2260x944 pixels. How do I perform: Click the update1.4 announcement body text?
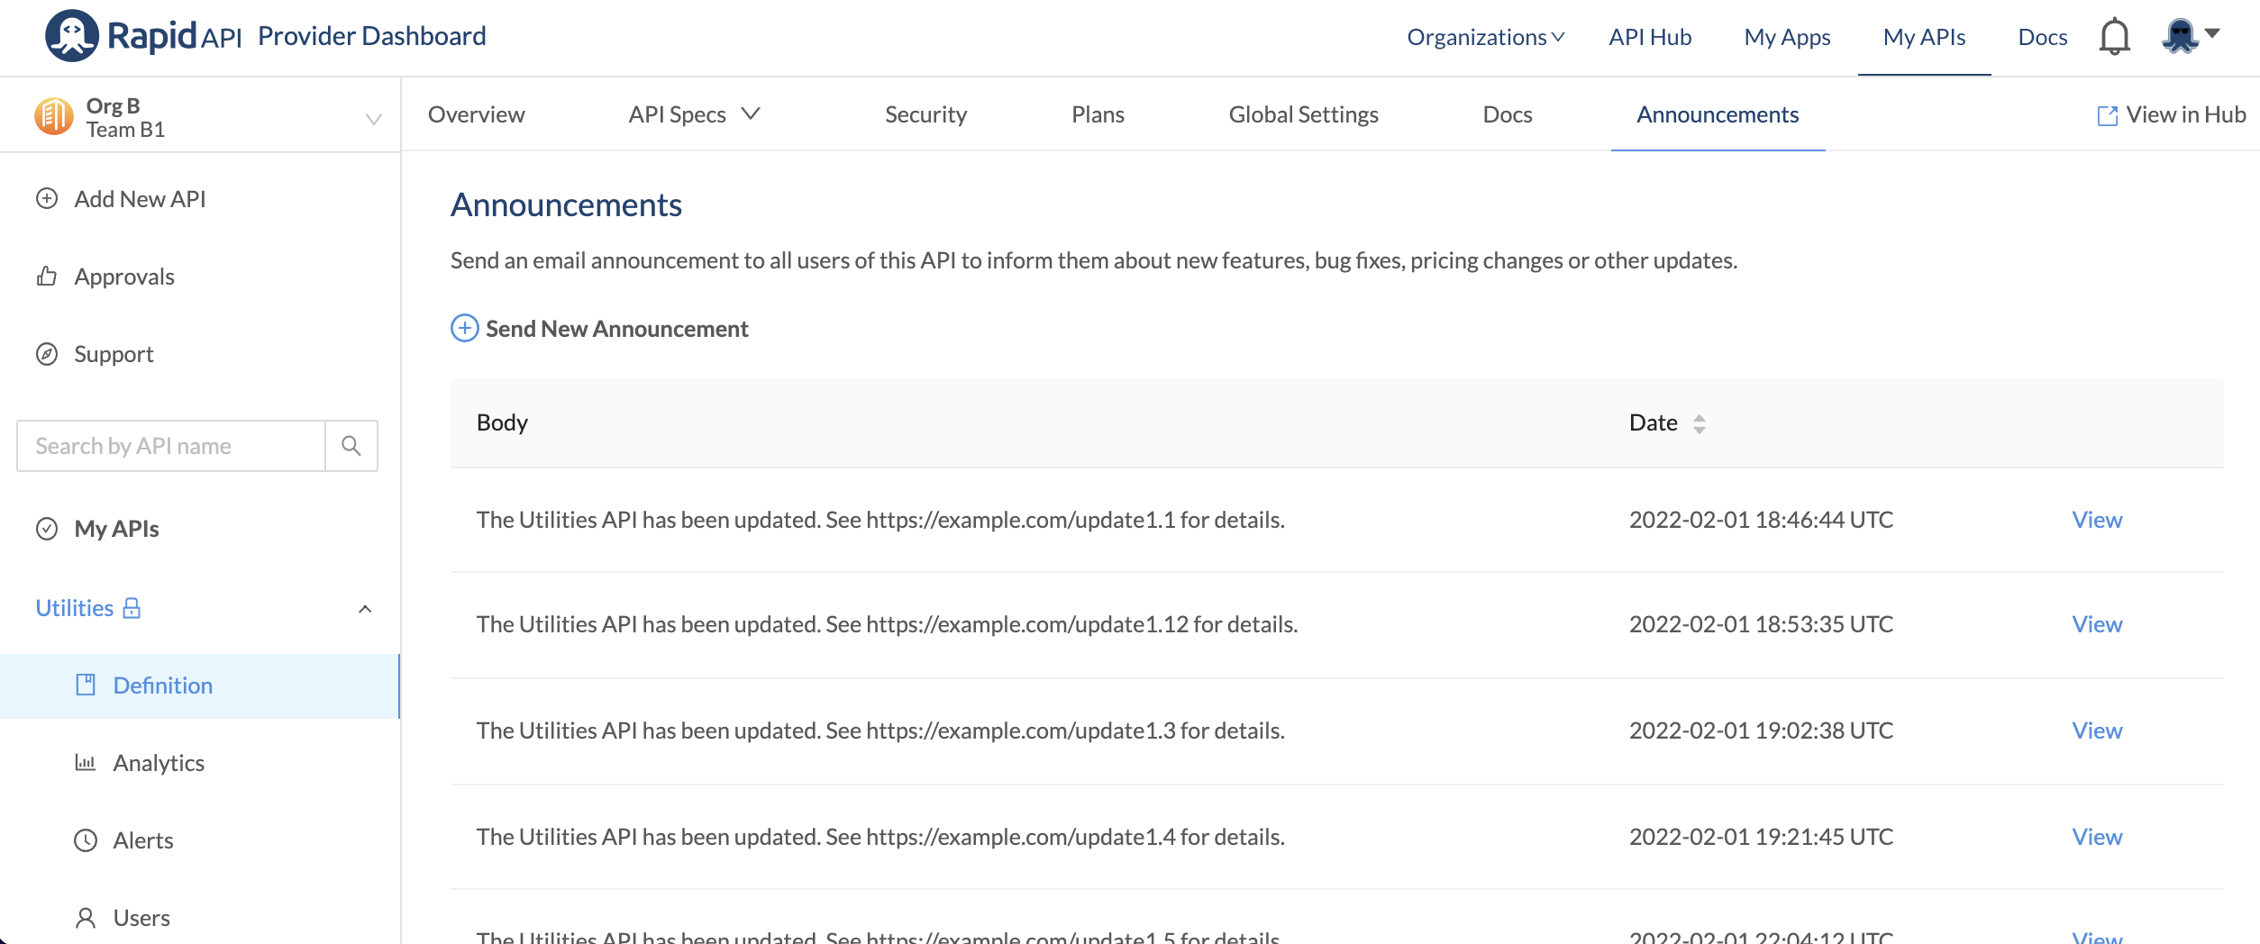pos(880,837)
